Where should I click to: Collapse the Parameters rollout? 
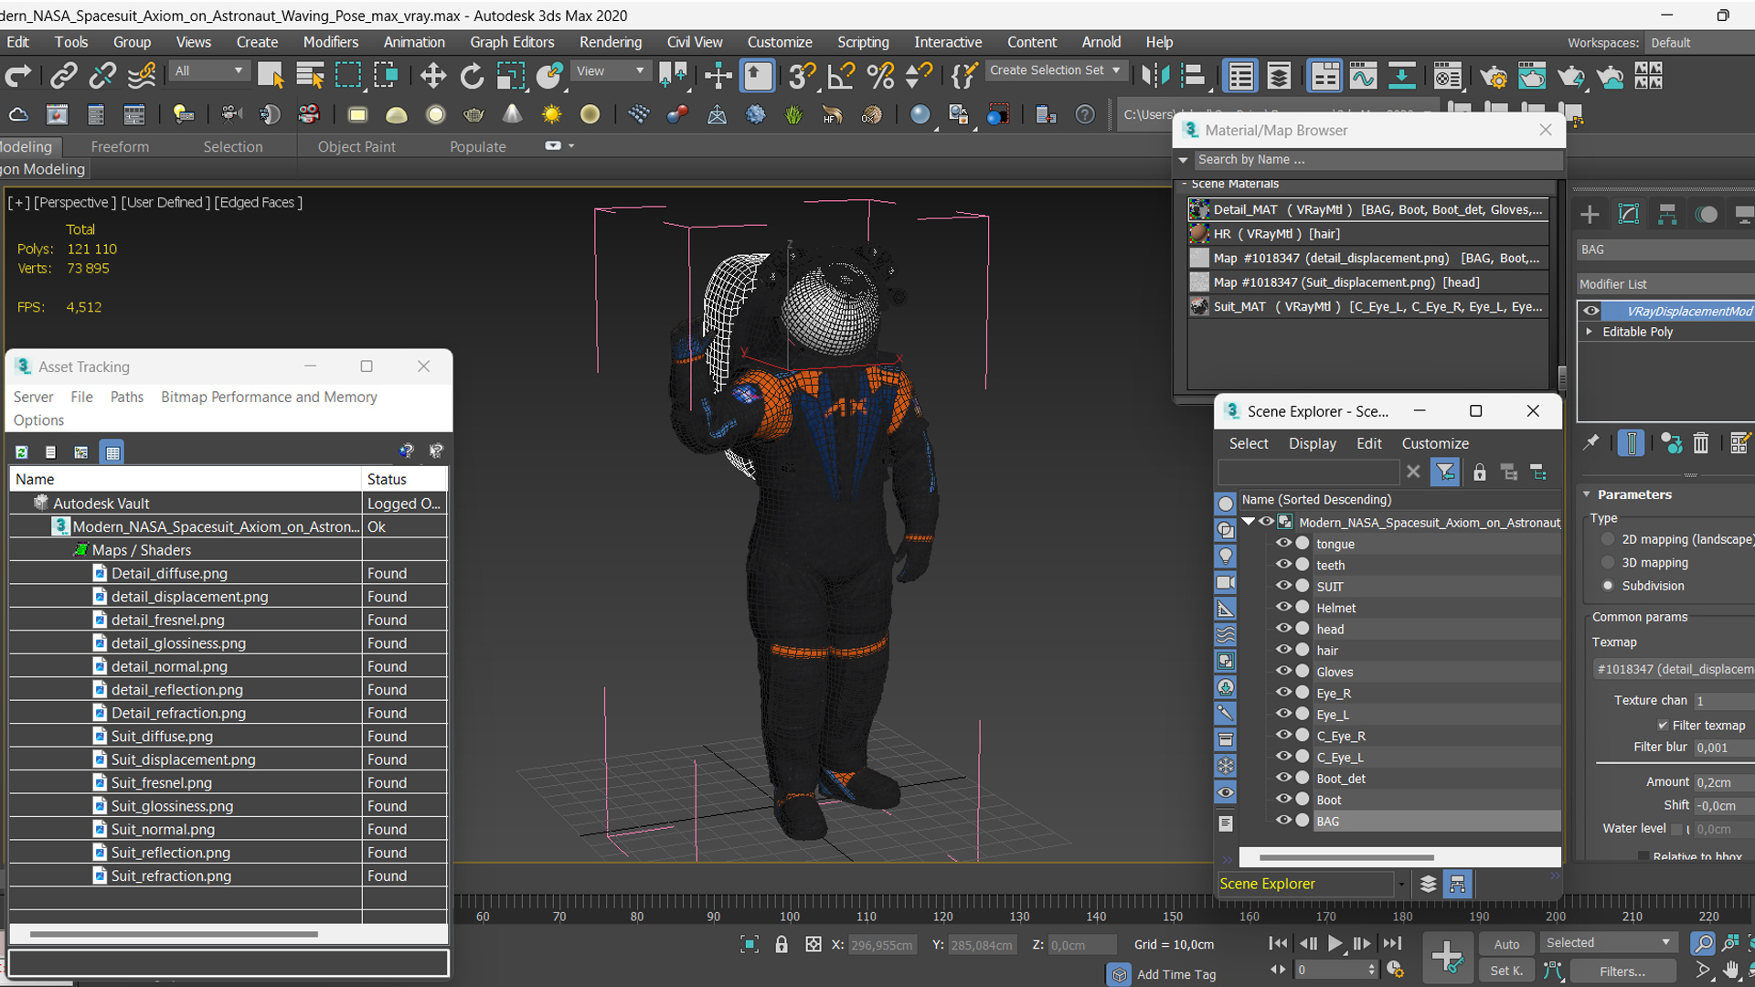pos(1587,494)
